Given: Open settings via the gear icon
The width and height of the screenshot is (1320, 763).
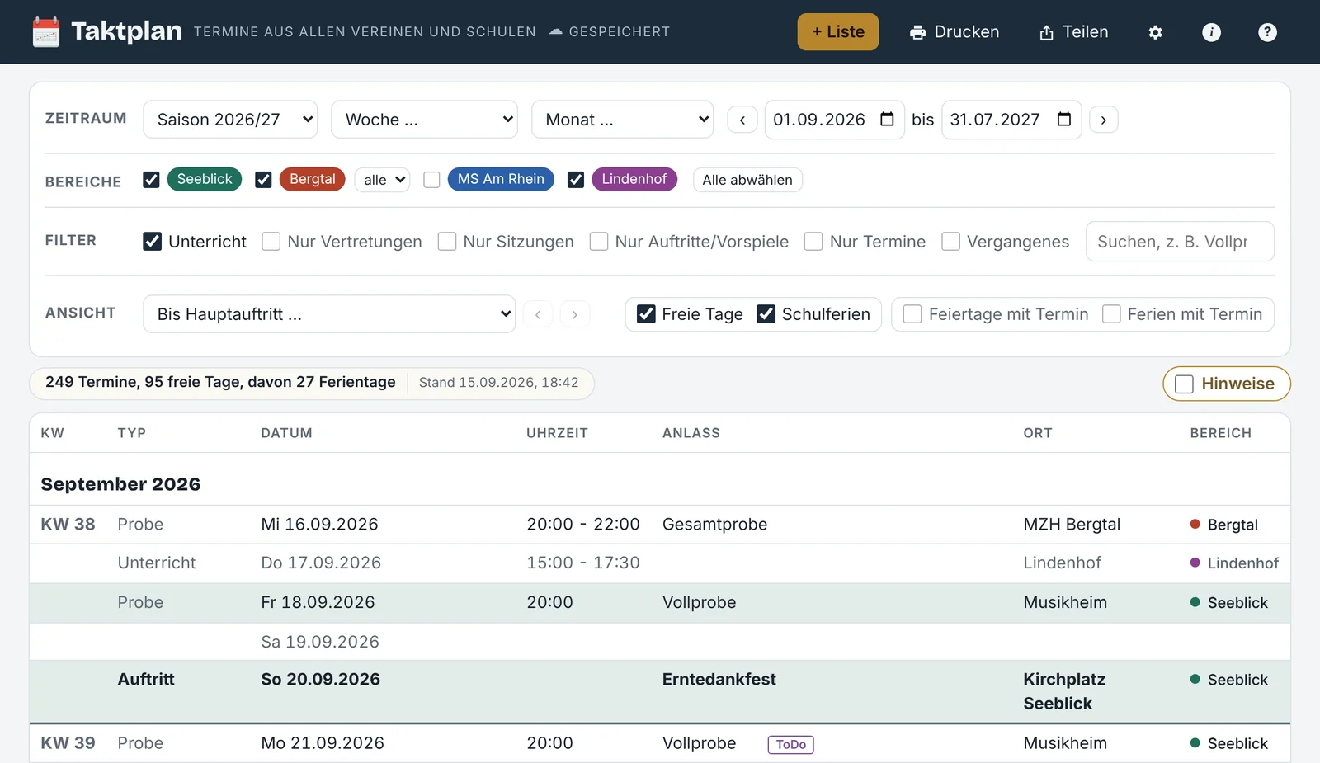Looking at the screenshot, I should [x=1155, y=32].
